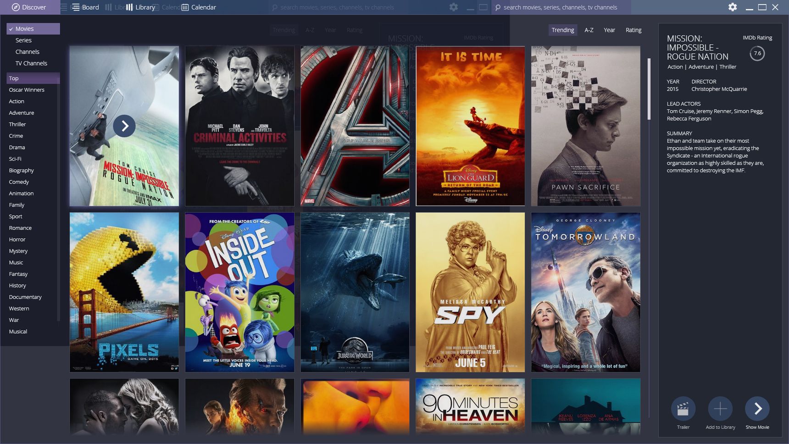Click the movie grid vertical scrollbar
The height and width of the screenshot is (444, 789).
click(649, 89)
